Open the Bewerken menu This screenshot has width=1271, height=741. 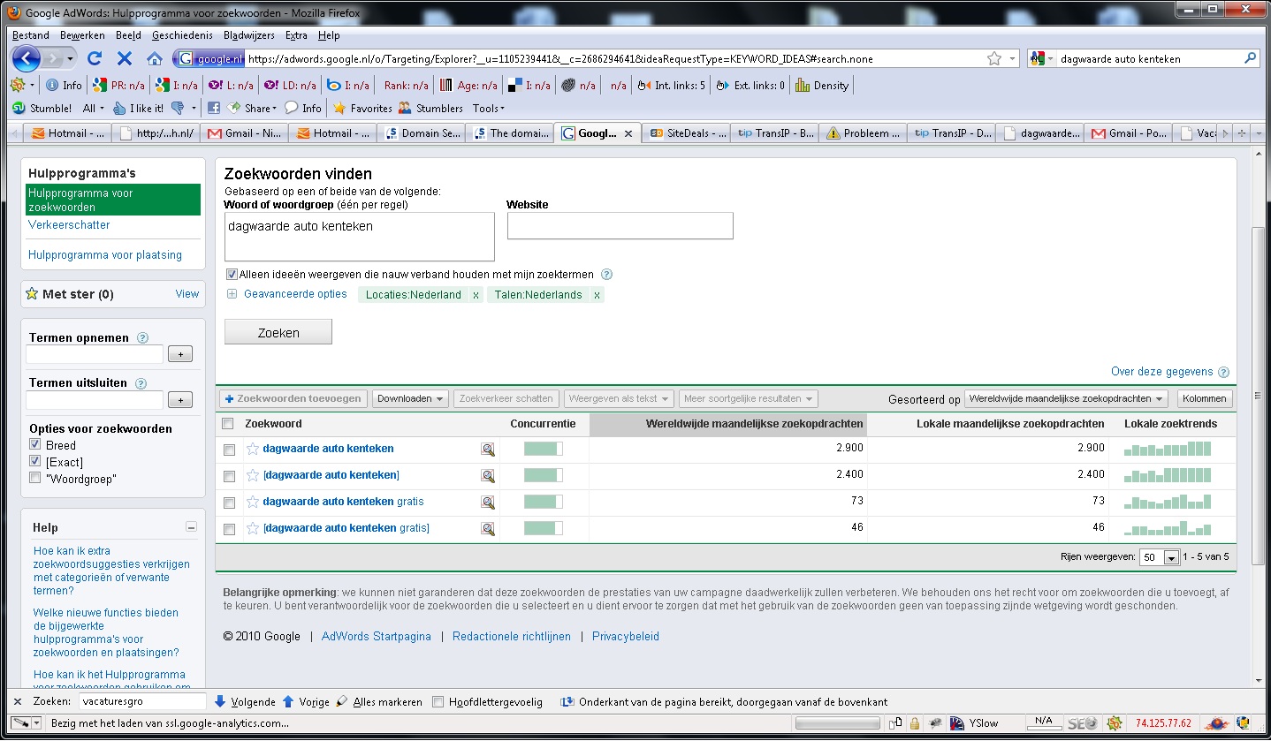coord(82,35)
